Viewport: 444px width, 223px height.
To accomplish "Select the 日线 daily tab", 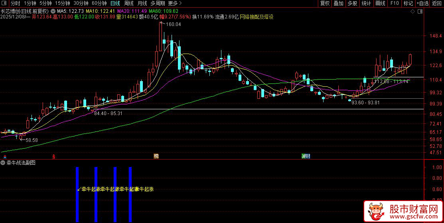I will 115,4.
